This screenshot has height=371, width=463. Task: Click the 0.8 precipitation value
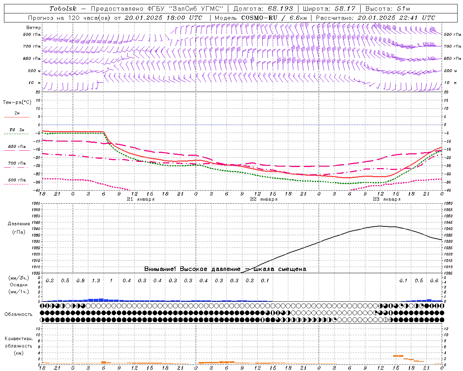point(81,281)
